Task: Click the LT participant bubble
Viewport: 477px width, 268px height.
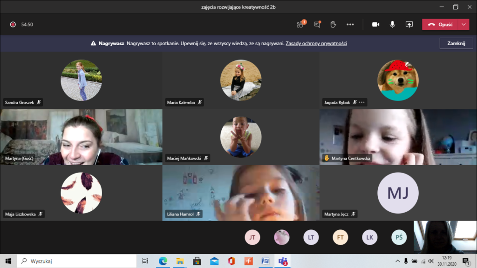Action: [x=311, y=237]
